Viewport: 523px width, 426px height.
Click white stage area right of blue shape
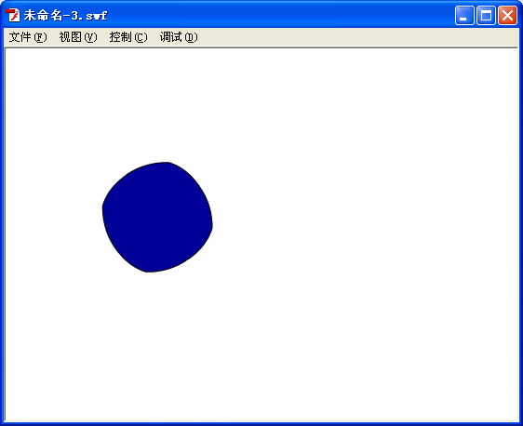coord(364,217)
